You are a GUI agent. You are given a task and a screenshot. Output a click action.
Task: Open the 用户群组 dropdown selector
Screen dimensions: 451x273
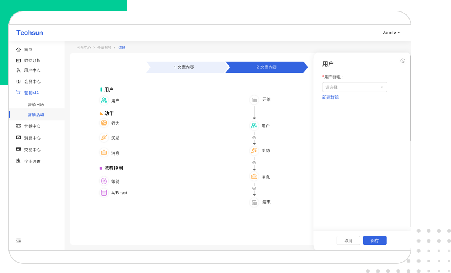point(354,87)
